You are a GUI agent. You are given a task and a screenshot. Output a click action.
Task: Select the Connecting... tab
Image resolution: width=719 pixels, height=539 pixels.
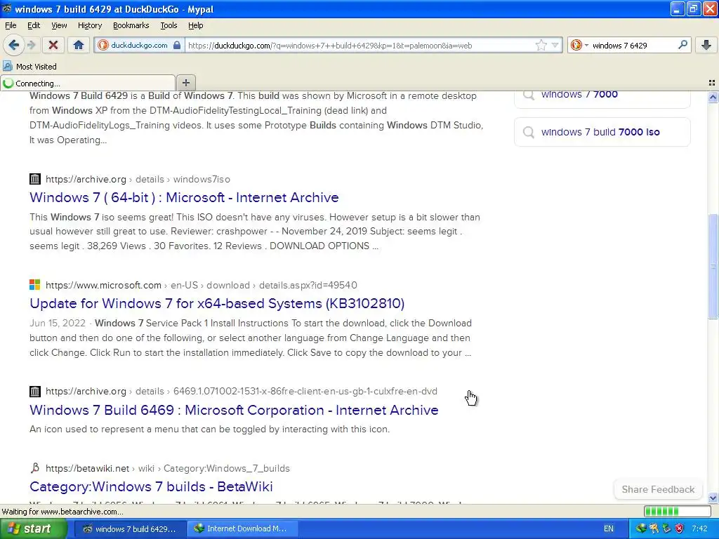(x=88, y=83)
